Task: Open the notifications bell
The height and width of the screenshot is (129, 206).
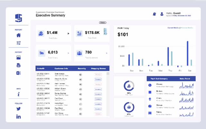Action: pos(154,14)
